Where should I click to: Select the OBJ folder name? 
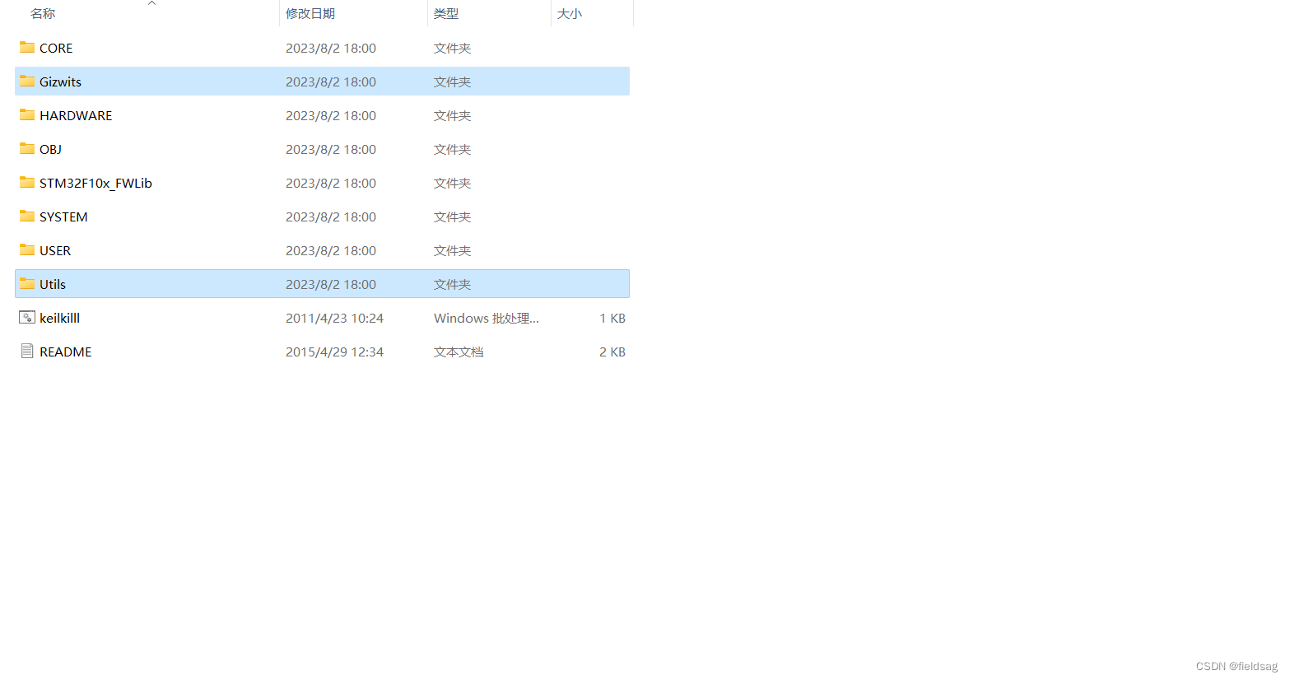tap(50, 149)
